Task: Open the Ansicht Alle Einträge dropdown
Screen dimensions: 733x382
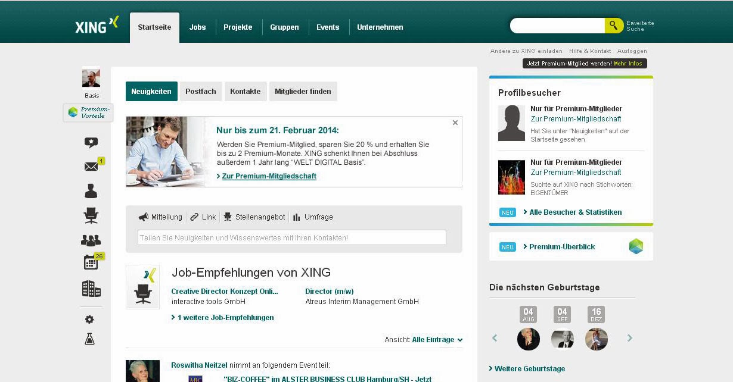Action: [437, 340]
